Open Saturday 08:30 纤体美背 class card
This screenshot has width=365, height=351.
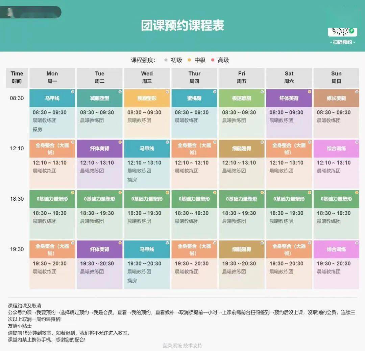(289, 114)
